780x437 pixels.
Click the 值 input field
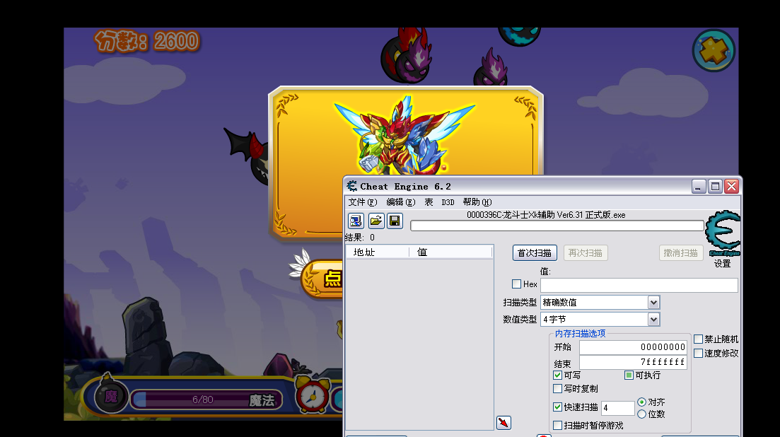pos(639,285)
